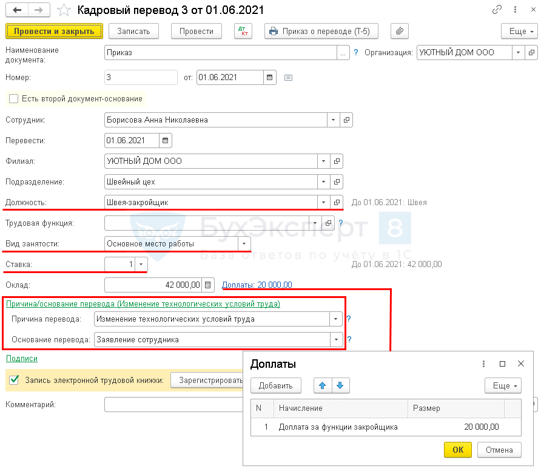
Task: Move allowance row down with blue arrow
Action: (x=340, y=385)
